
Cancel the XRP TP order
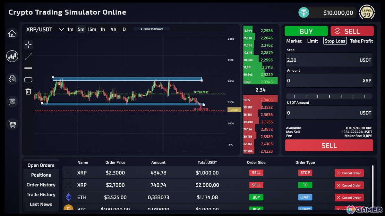349,185
